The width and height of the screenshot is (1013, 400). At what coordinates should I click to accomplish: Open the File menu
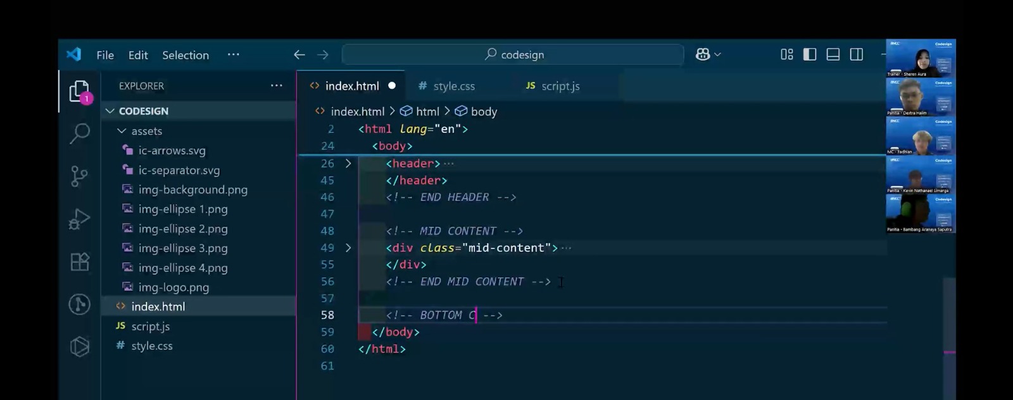pos(105,55)
